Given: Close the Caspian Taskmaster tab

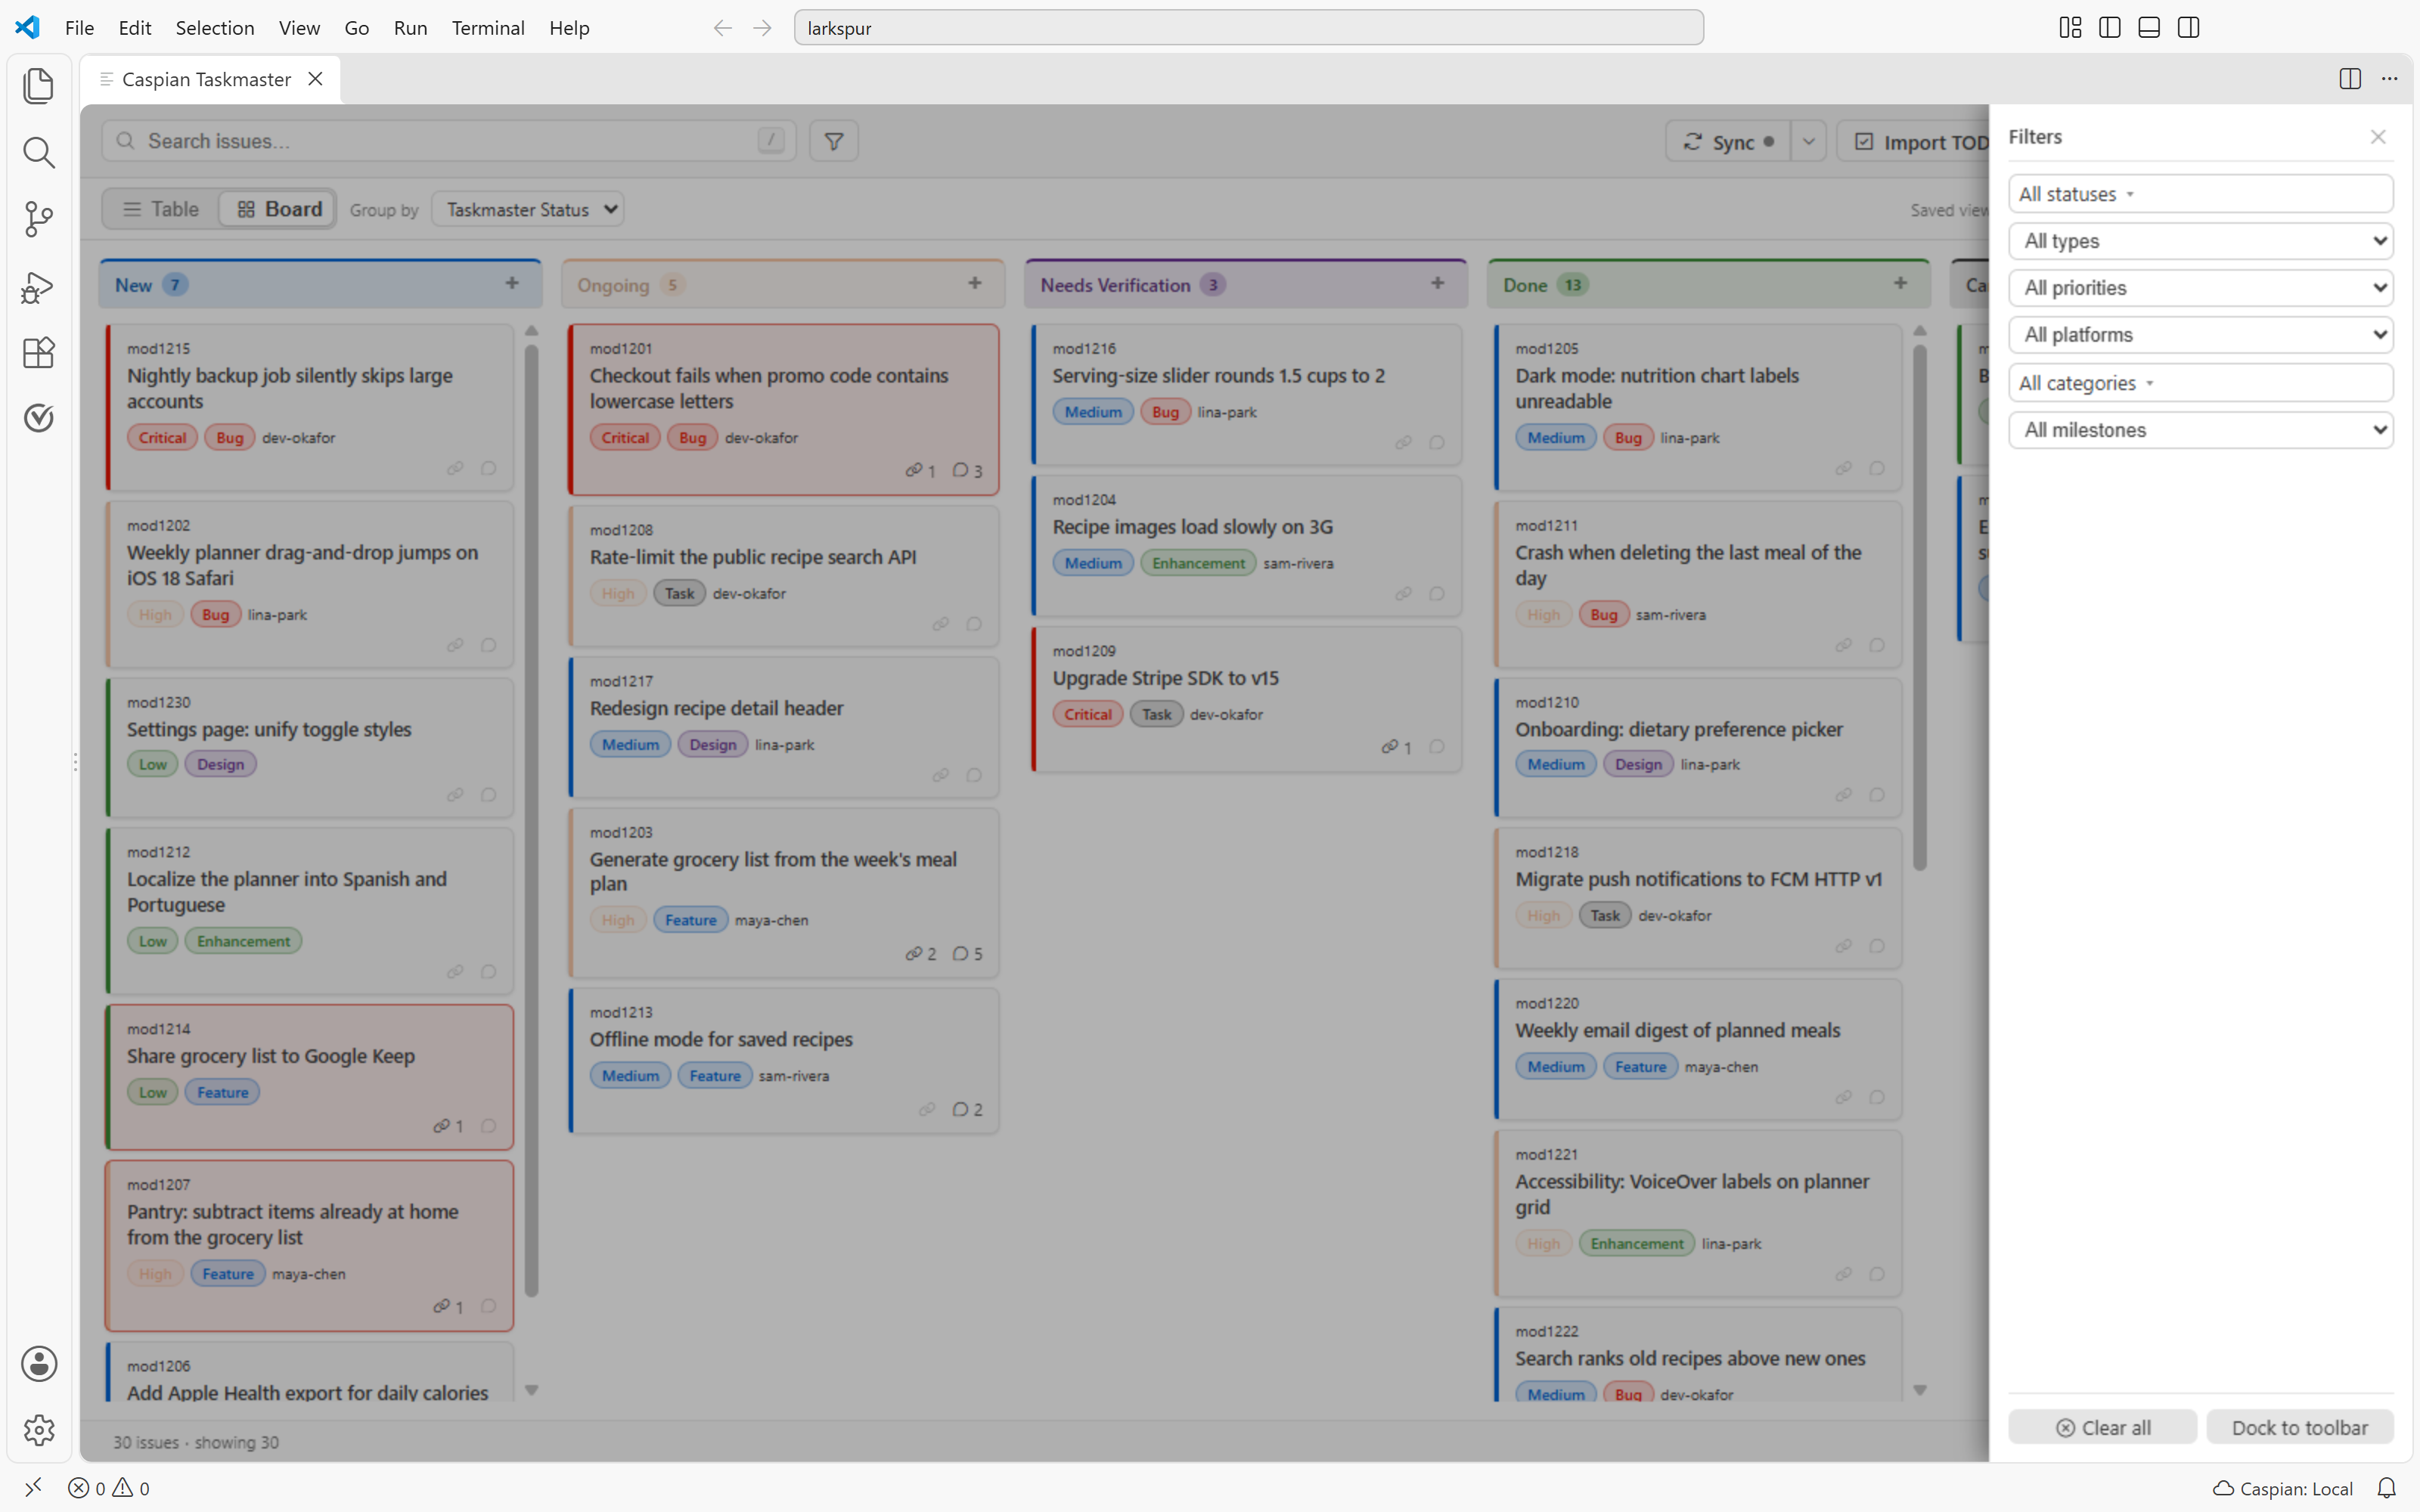Looking at the screenshot, I should tap(315, 79).
